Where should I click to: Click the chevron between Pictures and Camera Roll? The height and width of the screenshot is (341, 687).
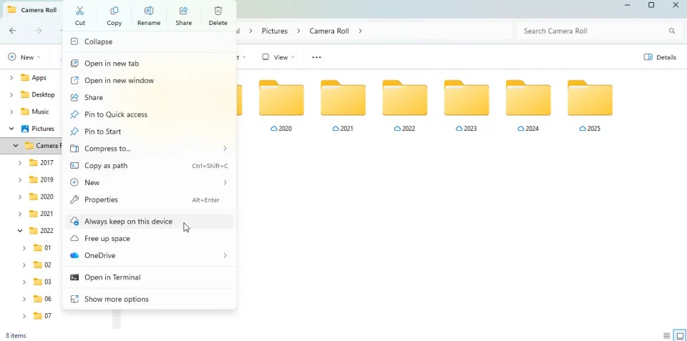tap(298, 31)
